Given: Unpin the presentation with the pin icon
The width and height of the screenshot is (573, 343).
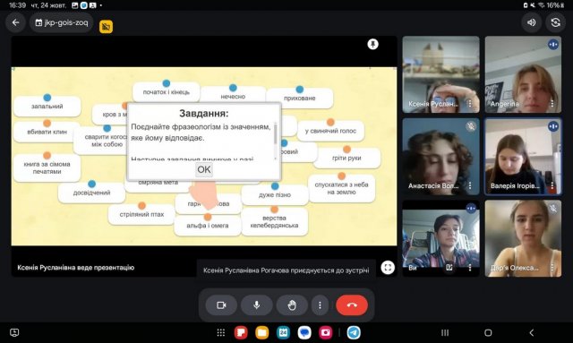Looking at the screenshot, I should (372, 44).
